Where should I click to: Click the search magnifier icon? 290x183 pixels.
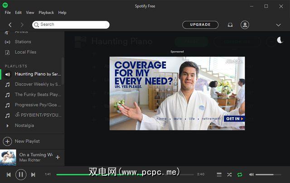(x=36, y=25)
